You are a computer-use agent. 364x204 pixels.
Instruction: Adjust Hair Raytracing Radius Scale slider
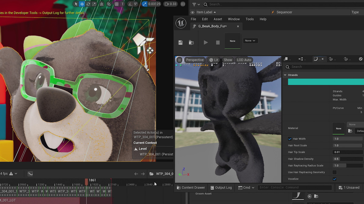pyautogui.click(x=348, y=165)
